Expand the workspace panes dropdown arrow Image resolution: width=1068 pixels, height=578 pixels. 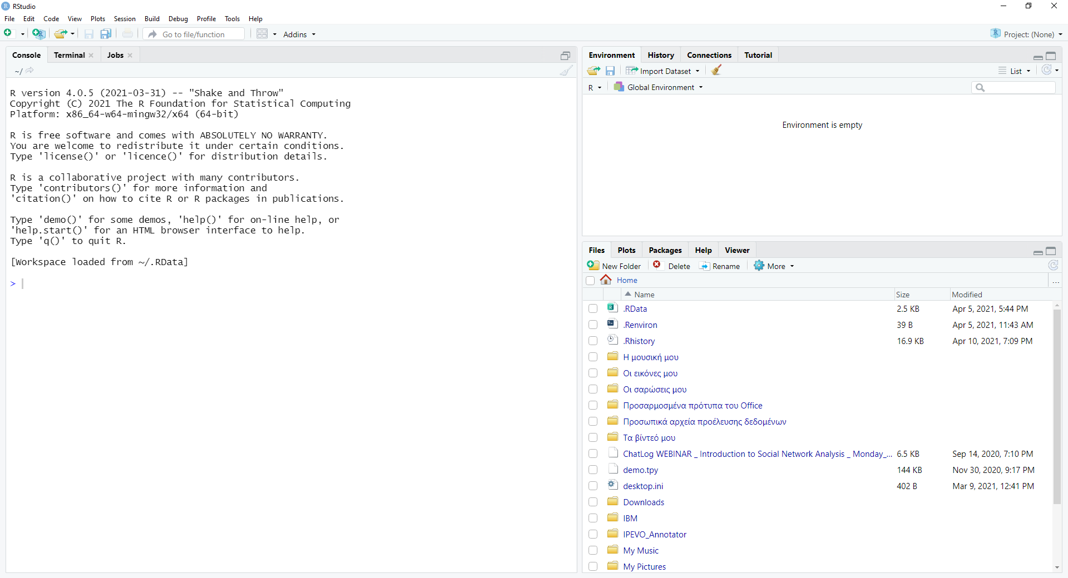(x=275, y=34)
